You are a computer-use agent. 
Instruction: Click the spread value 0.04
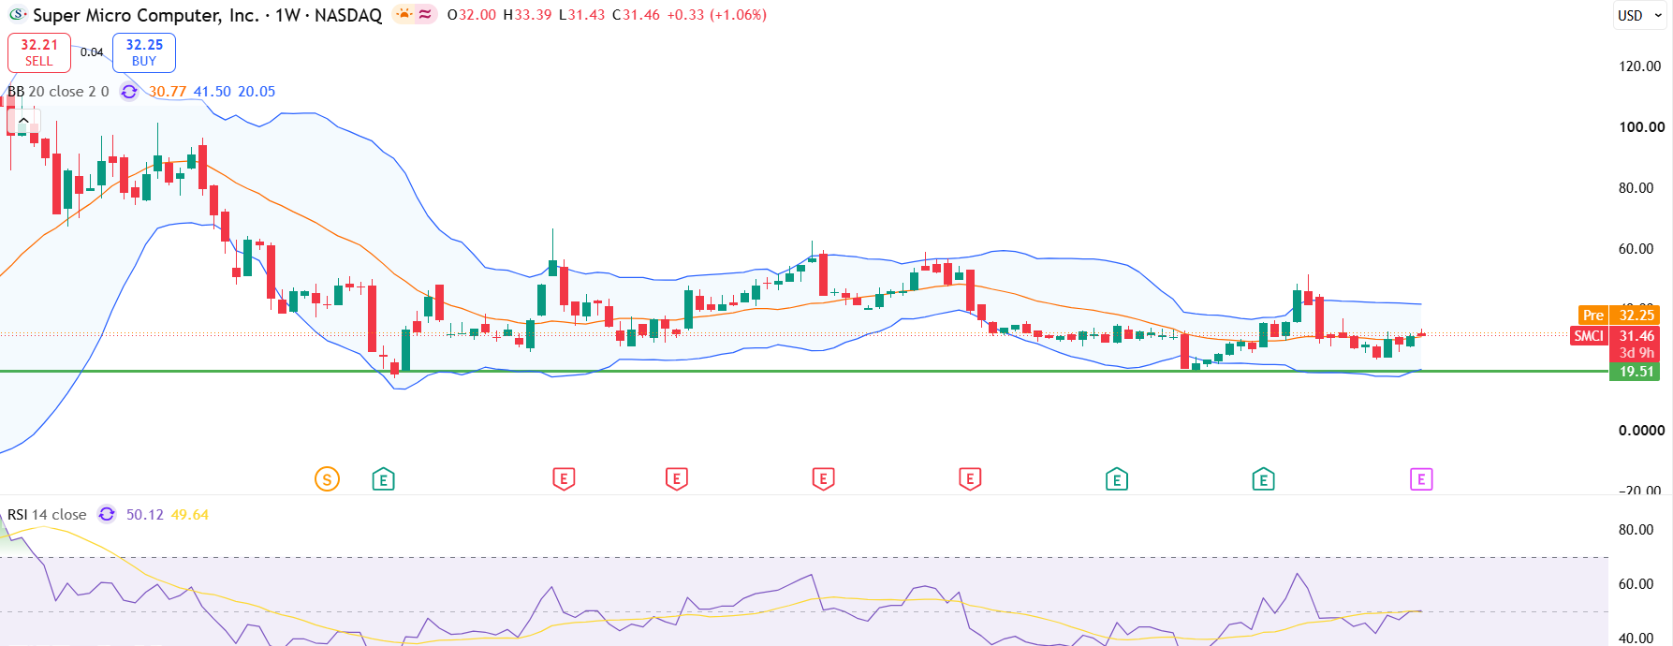tap(92, 52)
